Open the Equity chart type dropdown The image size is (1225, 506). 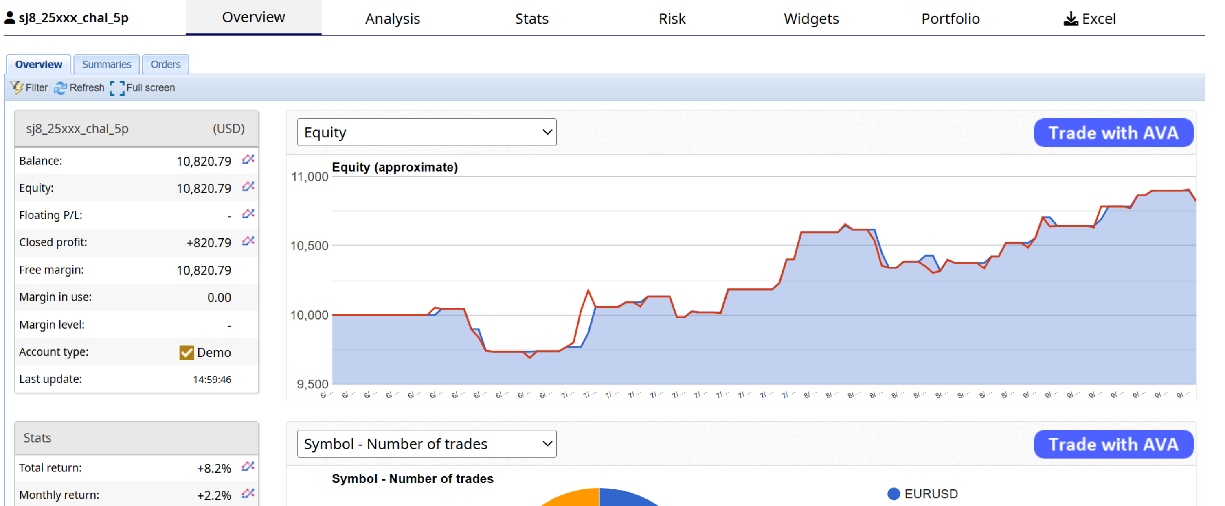[x=426, y=132]
